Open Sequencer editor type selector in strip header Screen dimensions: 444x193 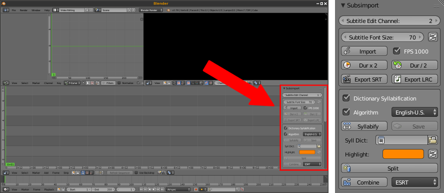pyautogui.click(x=5, y=172)
